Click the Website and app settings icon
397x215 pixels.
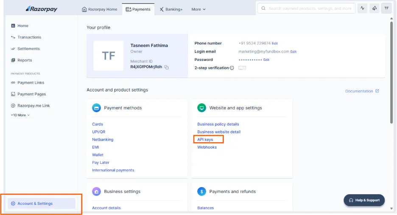coord(202,108)
